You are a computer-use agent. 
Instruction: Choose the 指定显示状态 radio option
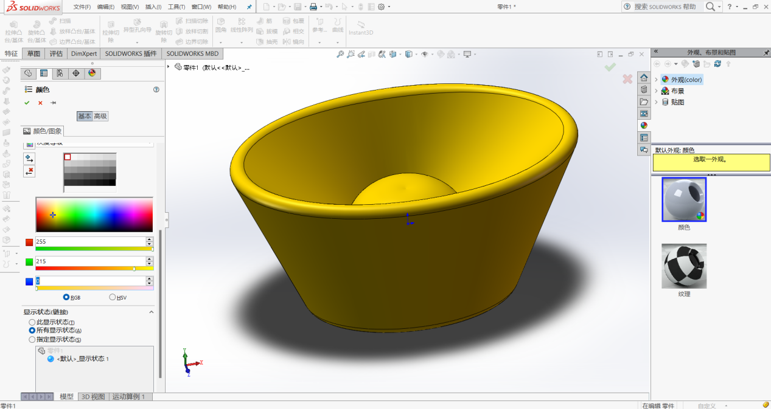pos(32,339)
